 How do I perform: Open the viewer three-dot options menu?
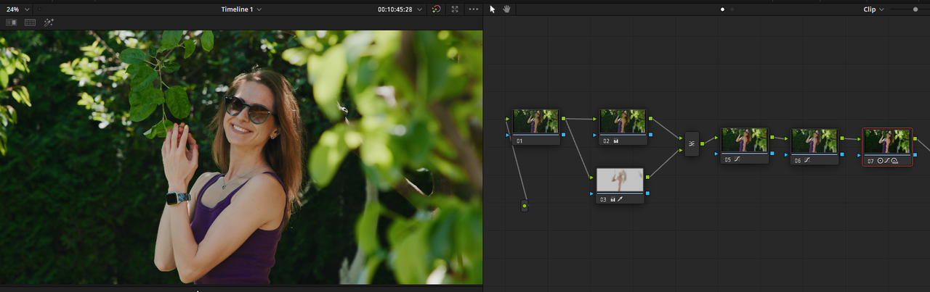click(474, 9)
